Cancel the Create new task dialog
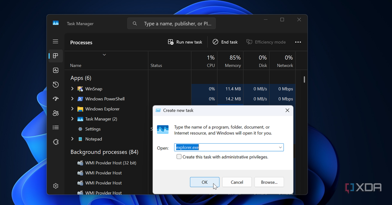This screenshot has height=205, width=392. [x=237, y=182]
